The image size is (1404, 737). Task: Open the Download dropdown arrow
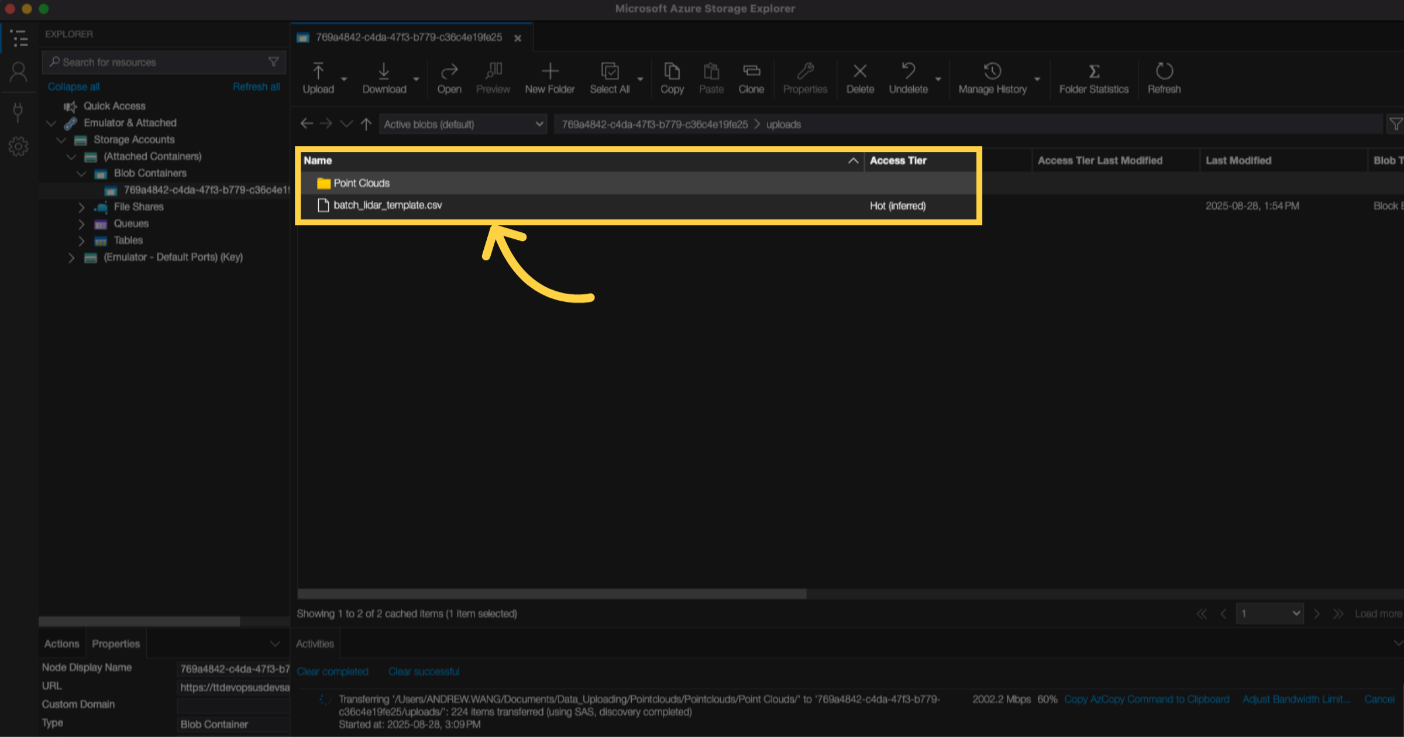tap(416, 79)
